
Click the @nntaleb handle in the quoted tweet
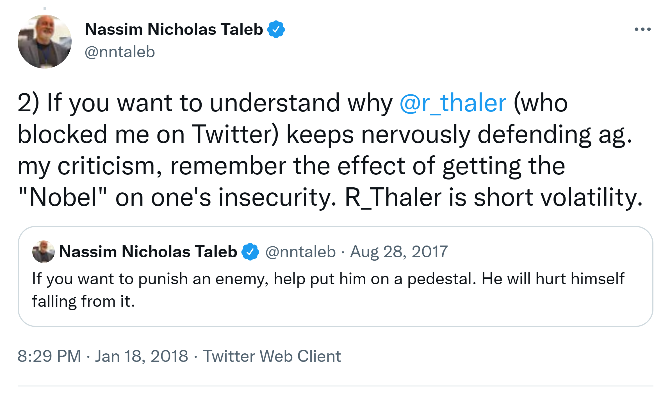click(300, 252)
